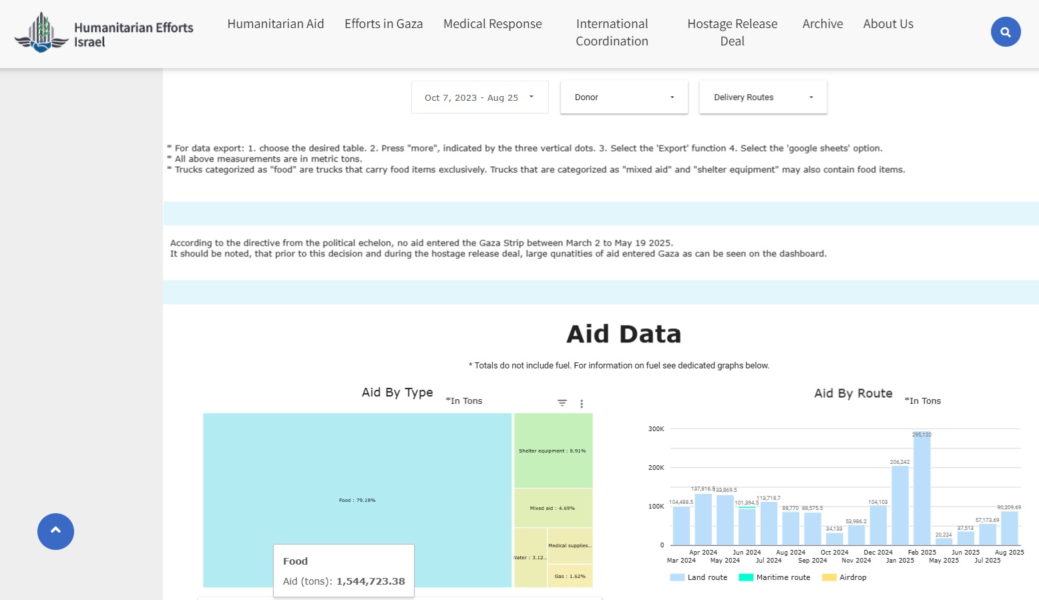Open the three-dot more options menu

tap(582, 404)
